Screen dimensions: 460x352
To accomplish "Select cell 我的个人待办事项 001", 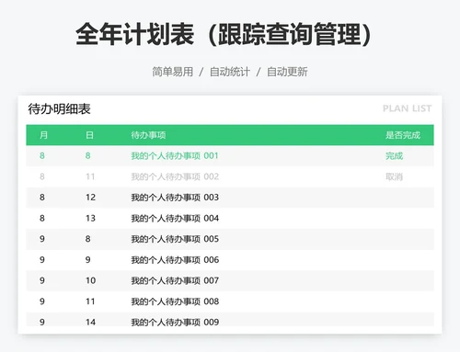I will pyautogui.click(x=175, y=155).
